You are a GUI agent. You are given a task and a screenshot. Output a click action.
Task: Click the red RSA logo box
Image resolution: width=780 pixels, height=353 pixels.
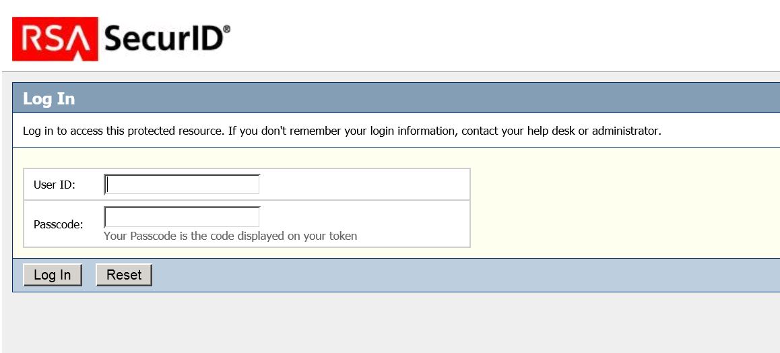pyautogui.click(x=55, y=39)
